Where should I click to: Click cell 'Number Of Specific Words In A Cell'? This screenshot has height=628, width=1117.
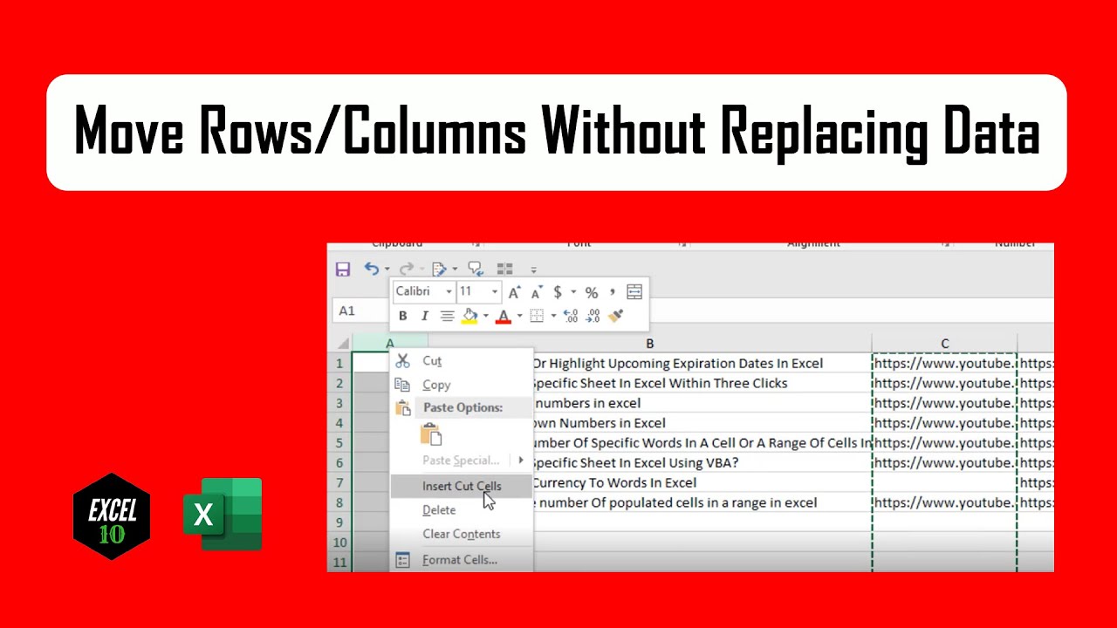coord(702,443)
